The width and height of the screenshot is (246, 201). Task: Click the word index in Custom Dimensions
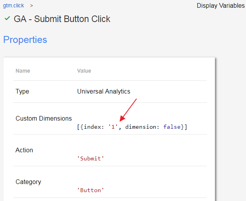click(x=93, y=127)
